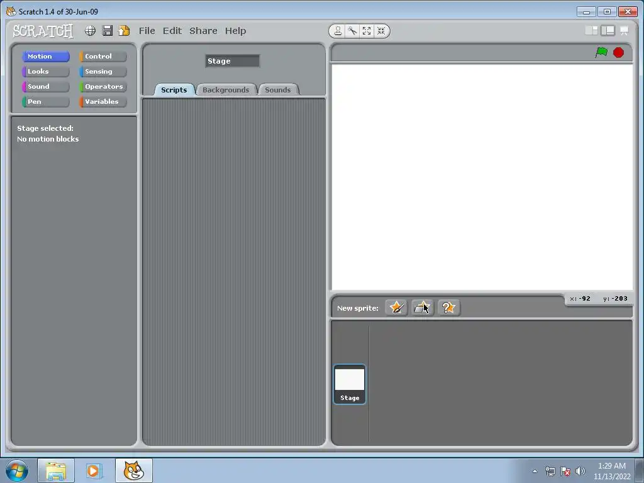Image resolution: width=644 pixels, height=483 pixels.
Task: Click the Set language globe icon
Action: tap(91, 31)
